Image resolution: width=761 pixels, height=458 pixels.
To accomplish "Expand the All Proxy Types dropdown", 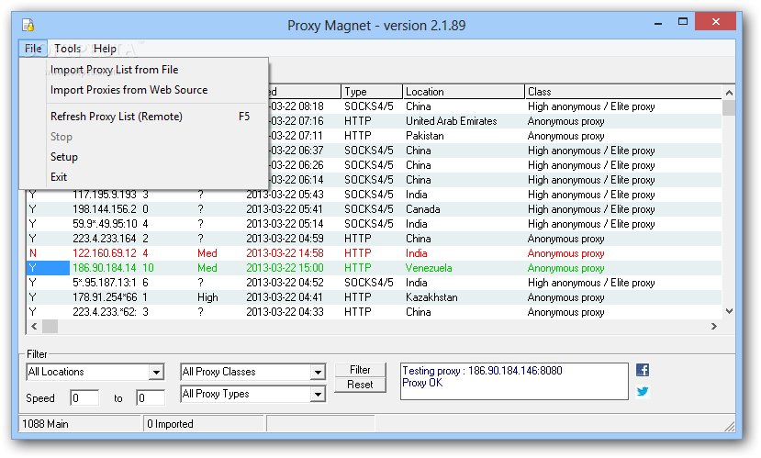I will point(318,394).
